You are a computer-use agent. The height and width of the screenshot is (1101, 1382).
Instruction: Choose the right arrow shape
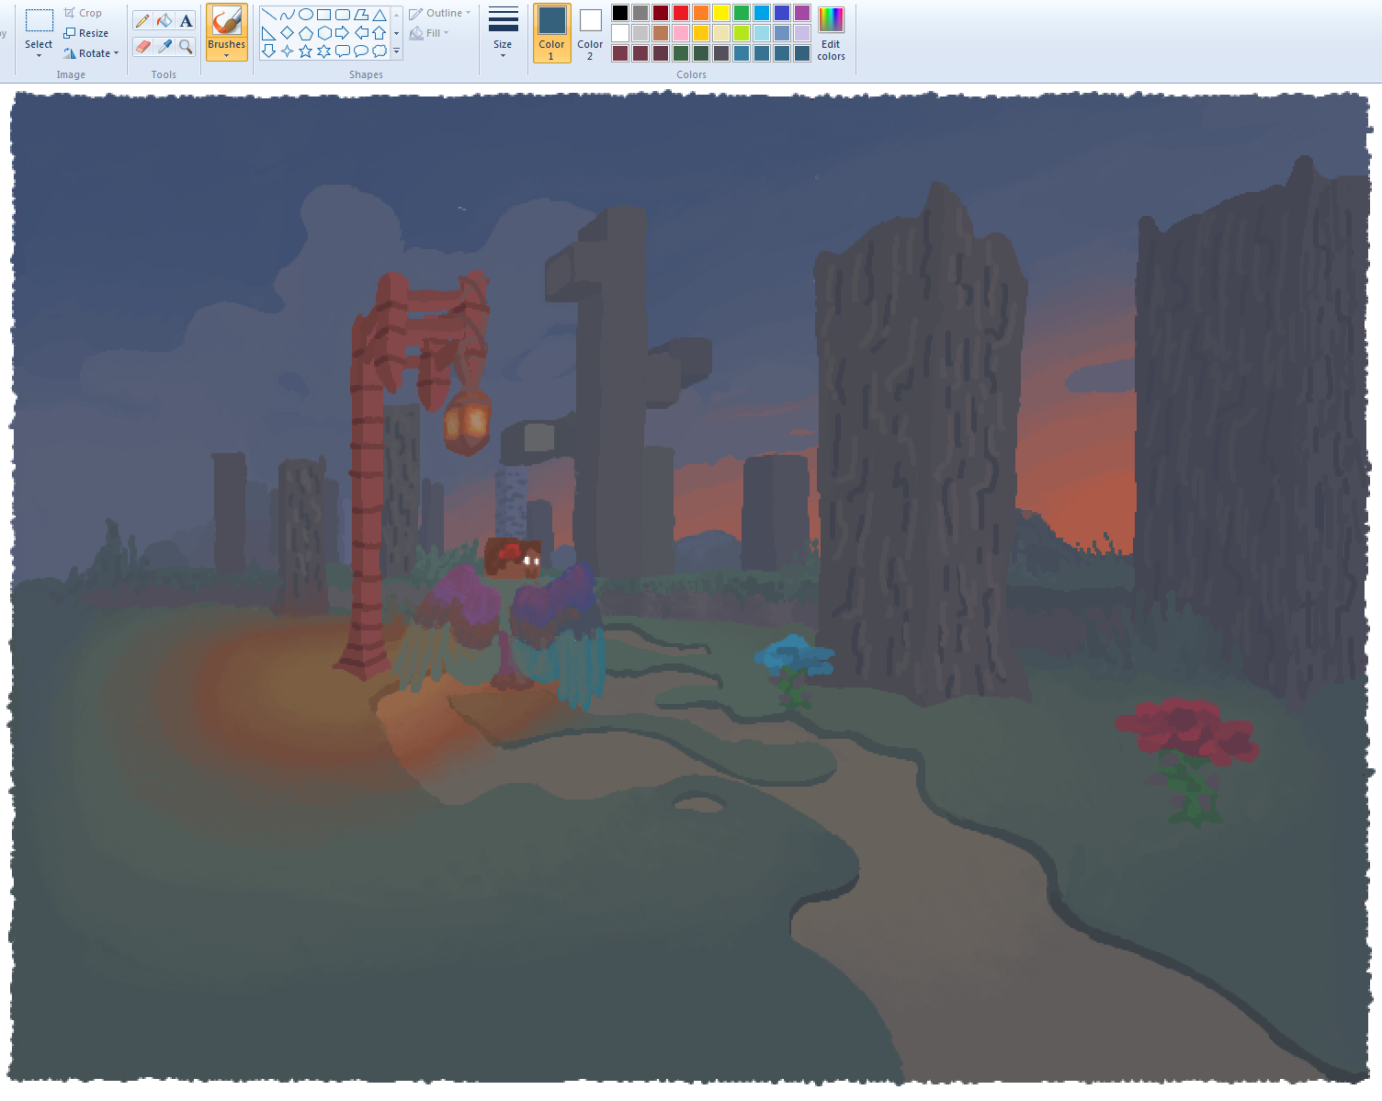point(342,33)
